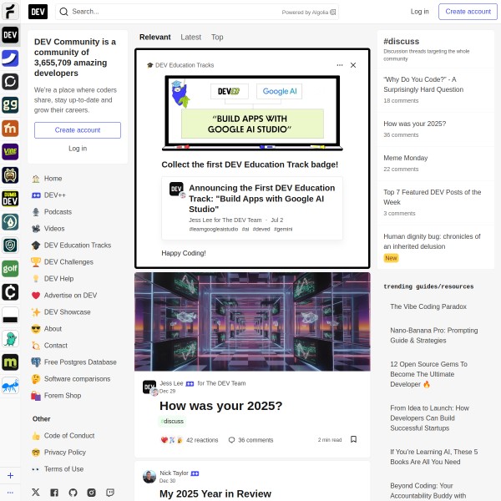This screenshot has width=501, height=501.
Task: Open the orange 'm' community icon in sidebar
Action: point(10,128)
